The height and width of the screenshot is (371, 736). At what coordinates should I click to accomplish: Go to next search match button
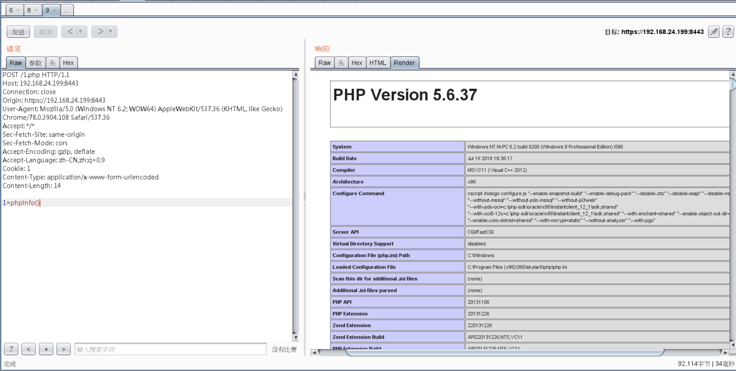pyautogui.click(x=63, y=349)
